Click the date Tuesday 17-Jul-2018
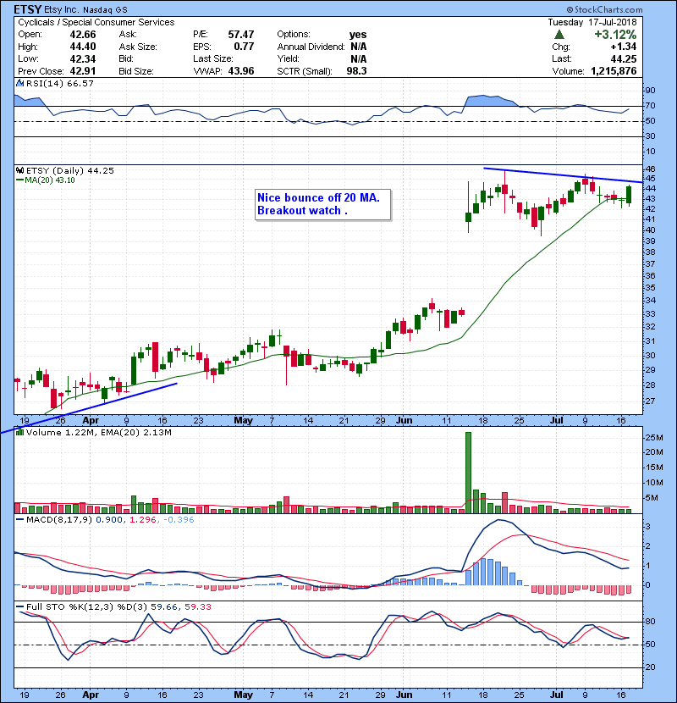 click(x=592, y=22)
